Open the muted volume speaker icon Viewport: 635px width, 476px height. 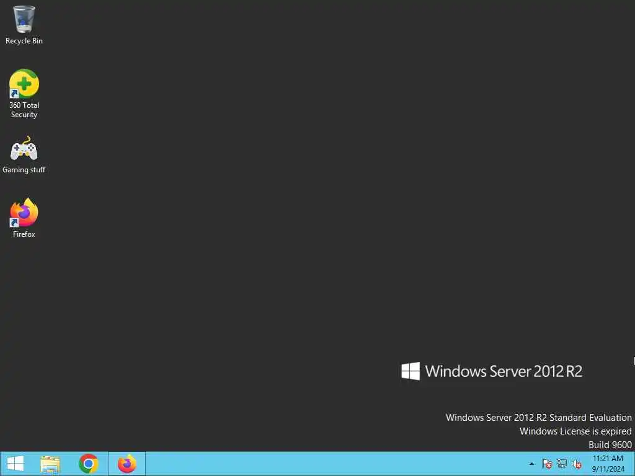pos(577,464)
